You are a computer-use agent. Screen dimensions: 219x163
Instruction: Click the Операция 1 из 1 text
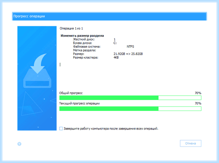(71, 28)
